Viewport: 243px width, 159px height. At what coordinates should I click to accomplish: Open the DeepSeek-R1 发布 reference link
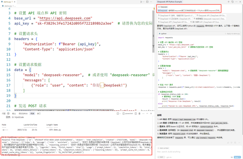[x=176, y=16]
